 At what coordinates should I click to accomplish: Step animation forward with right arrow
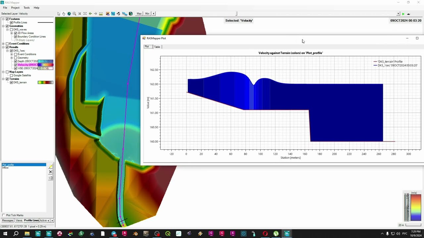point(398,14)
